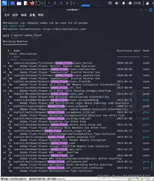Click the terminal window menu icon
Screen dimensions: 154x181
(x=5, y=10)
